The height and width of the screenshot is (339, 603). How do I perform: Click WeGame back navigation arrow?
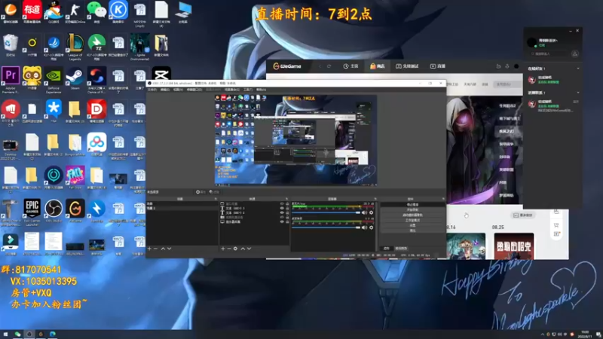click(x=320, y=66)
